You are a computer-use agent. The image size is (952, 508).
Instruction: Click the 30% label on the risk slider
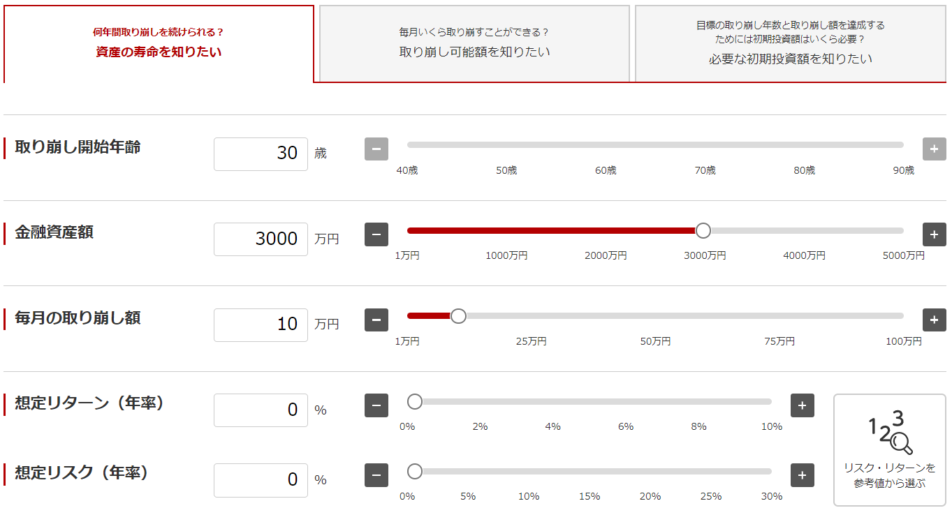click(772, 496)
